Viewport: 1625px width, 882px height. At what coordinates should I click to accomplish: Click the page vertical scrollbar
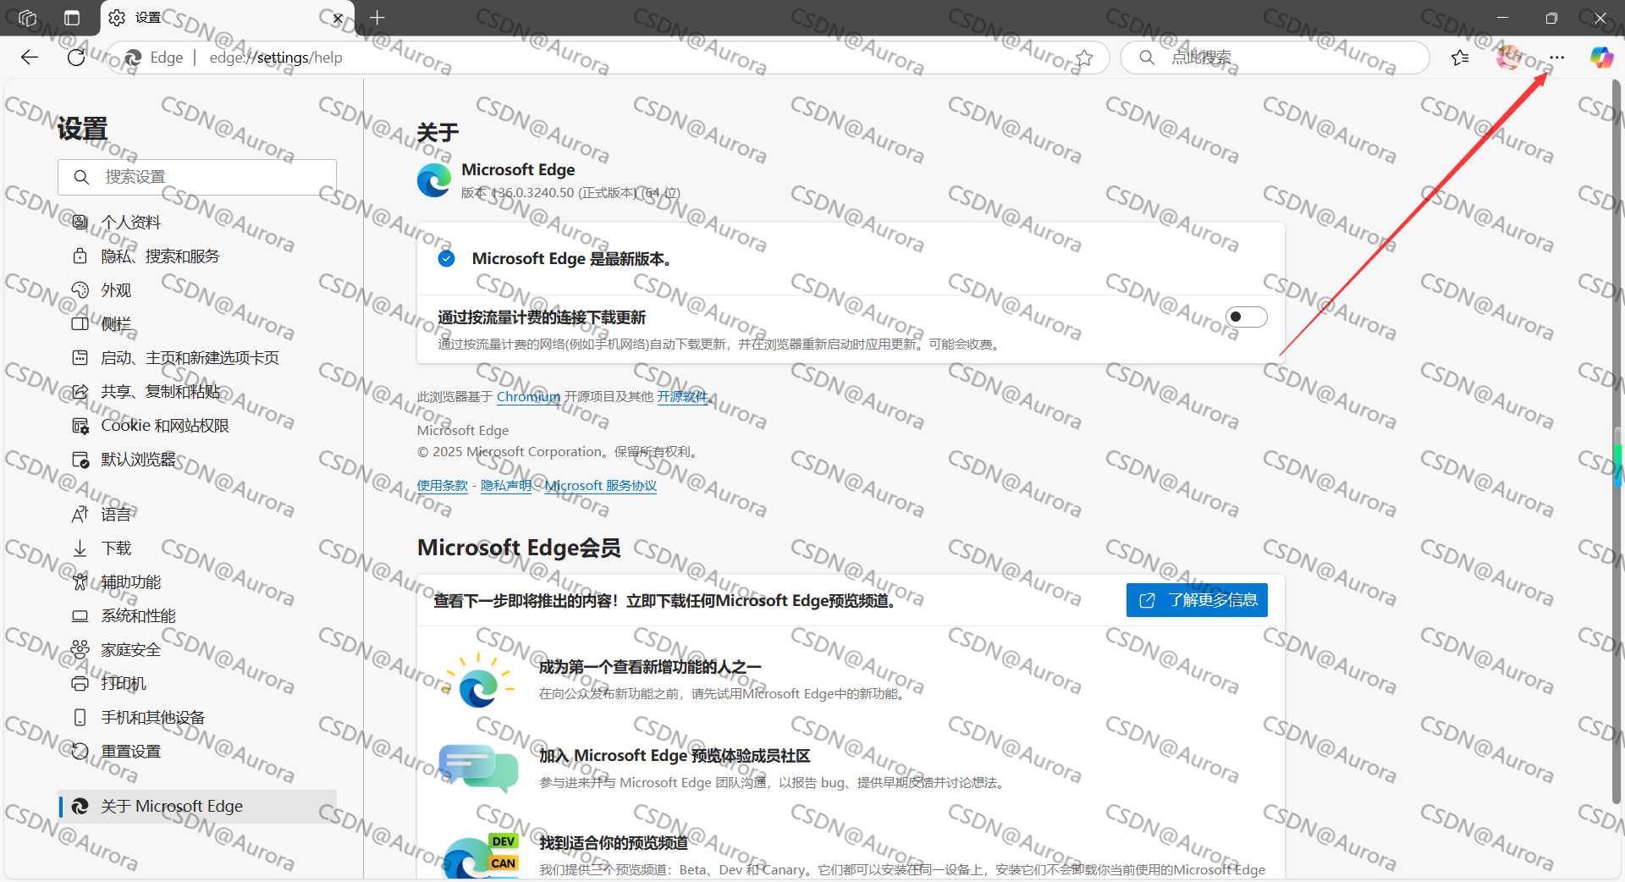click(x=1617, y=440)
